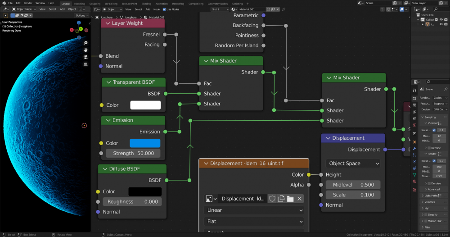Open the Texture checker tab icon
Screen dimensions: 450x237
click(414, 190)
